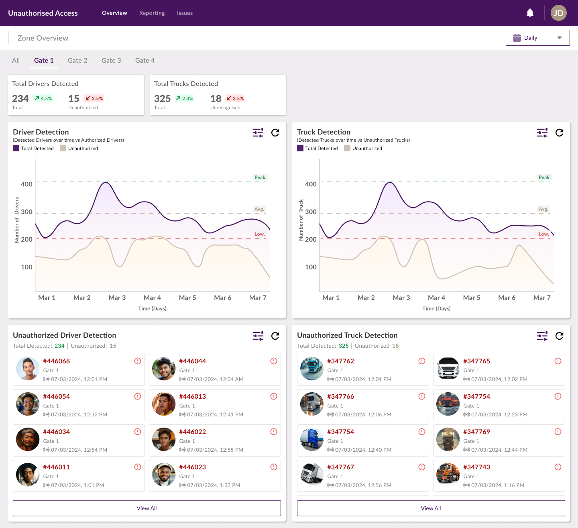This screenshot has height=528, width=578.
Task: Open truck #347766 thumbnail image
Action: pos(312,404)
